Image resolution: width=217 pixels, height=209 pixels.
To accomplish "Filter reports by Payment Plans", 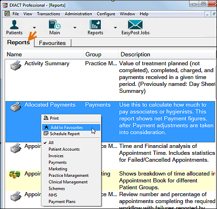I will pos(71,202).
